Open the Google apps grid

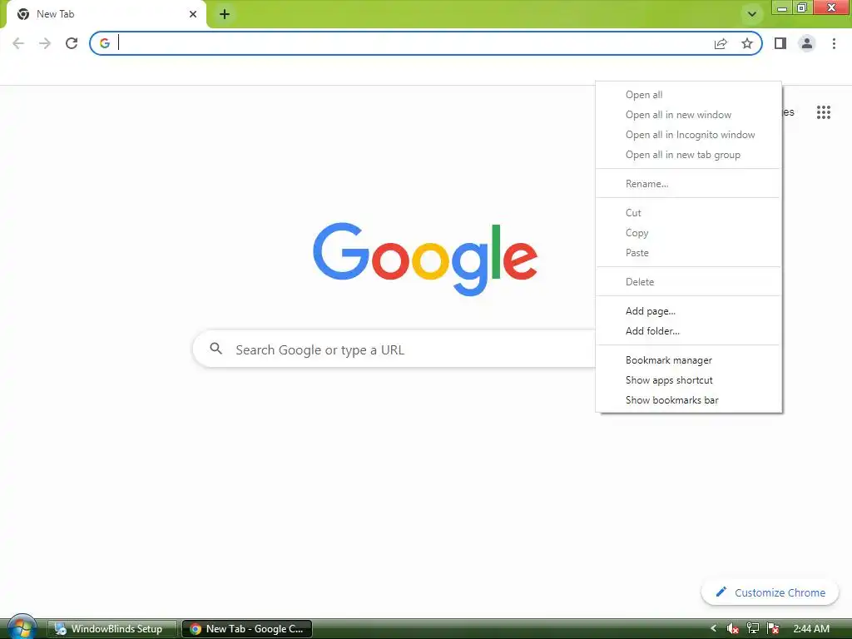[x=824, y=112]
